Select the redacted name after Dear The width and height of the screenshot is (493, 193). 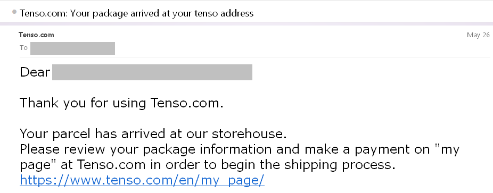click(152, 72)
